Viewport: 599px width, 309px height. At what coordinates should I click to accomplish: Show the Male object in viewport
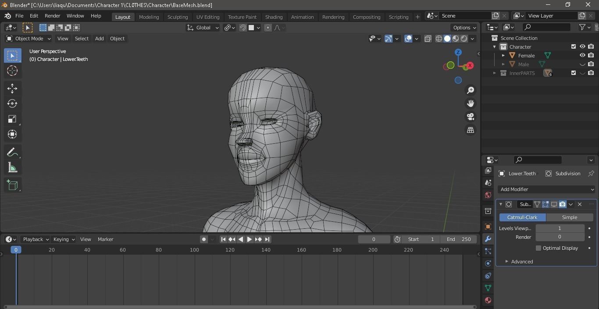click(582, 64)
